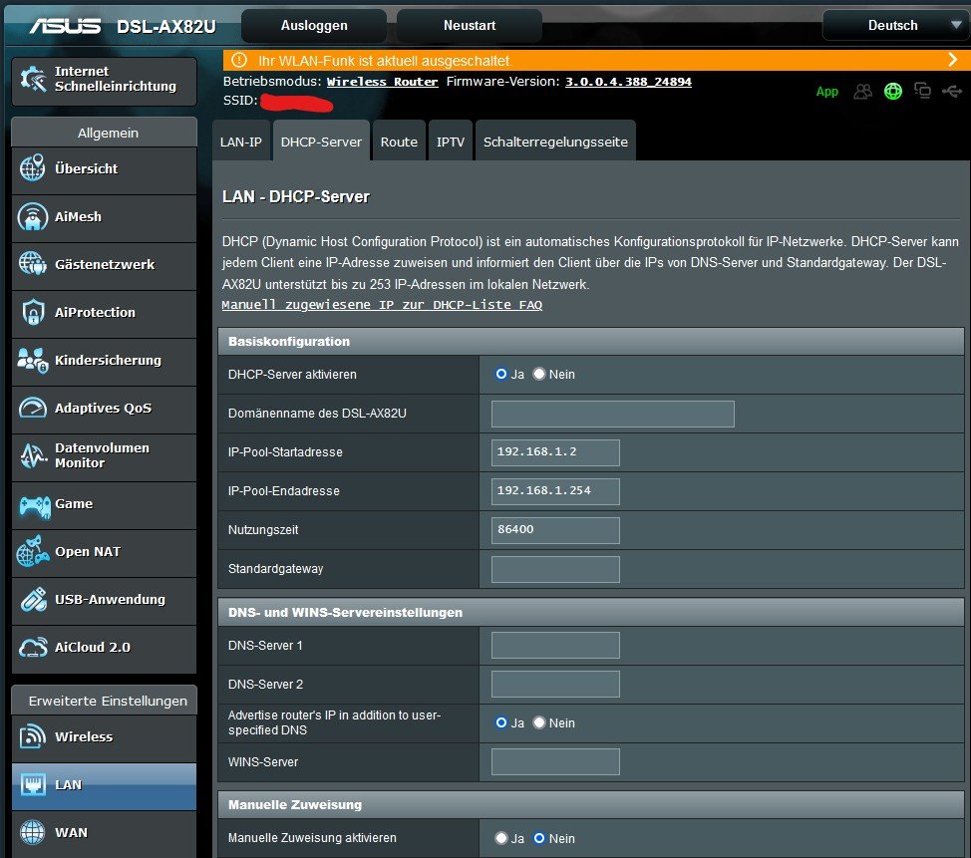Focus the Domänenname des DSL-AX82U field

[x=612, y=414]
